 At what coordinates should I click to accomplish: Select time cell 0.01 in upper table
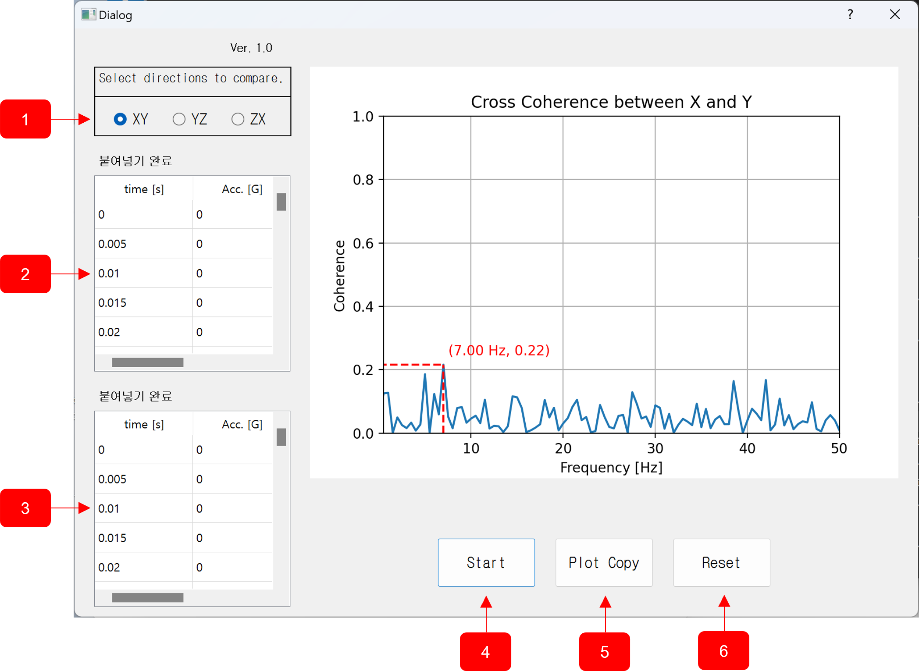coord(144,273)
